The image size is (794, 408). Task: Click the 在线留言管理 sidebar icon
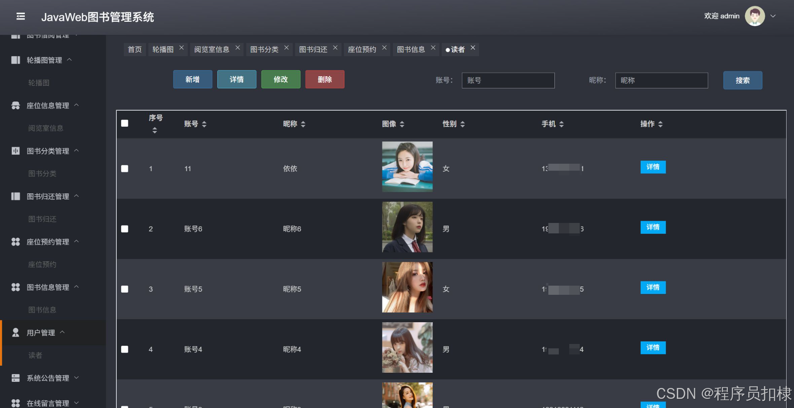pyautogui.click(x=16, y=403)
